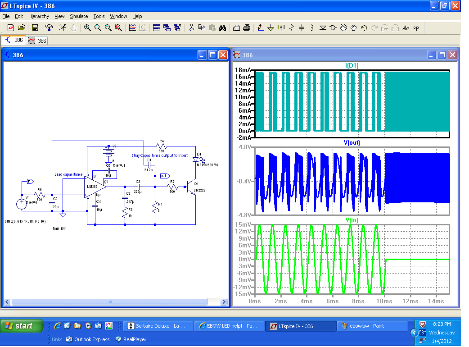Image resolution: width=469 pixels, height=347 pixels.
Task: Open the Simulate menu
Action: 79,16
